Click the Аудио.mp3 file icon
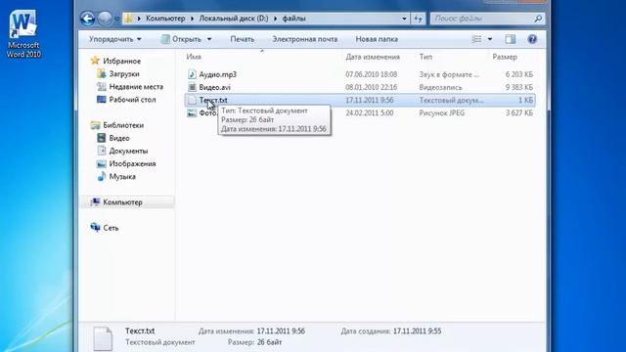This screenshot has width=626, height=352. click(192, 74)
